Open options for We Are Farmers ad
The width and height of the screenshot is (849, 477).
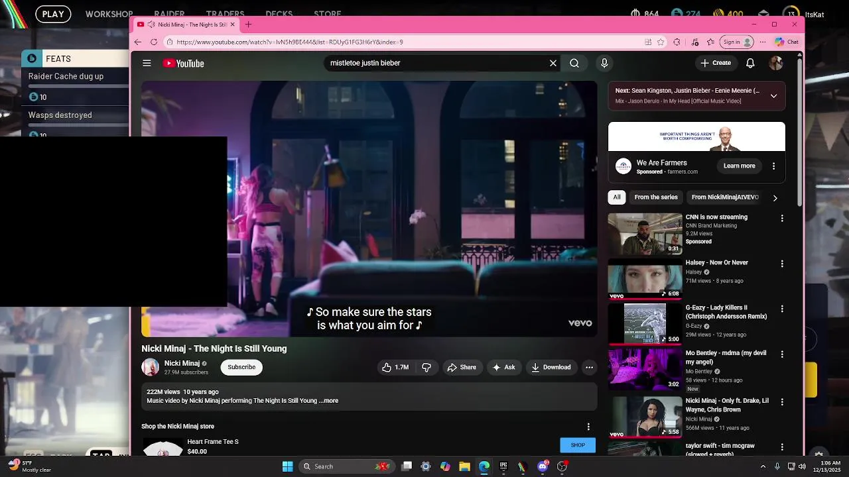click(773, 166)
